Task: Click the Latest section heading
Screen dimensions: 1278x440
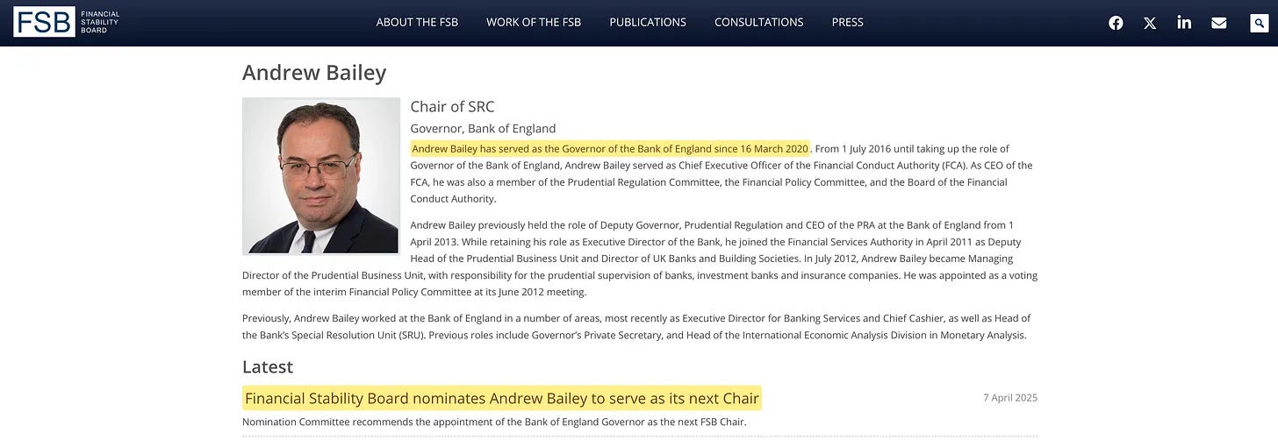Action: pos(268,366)
